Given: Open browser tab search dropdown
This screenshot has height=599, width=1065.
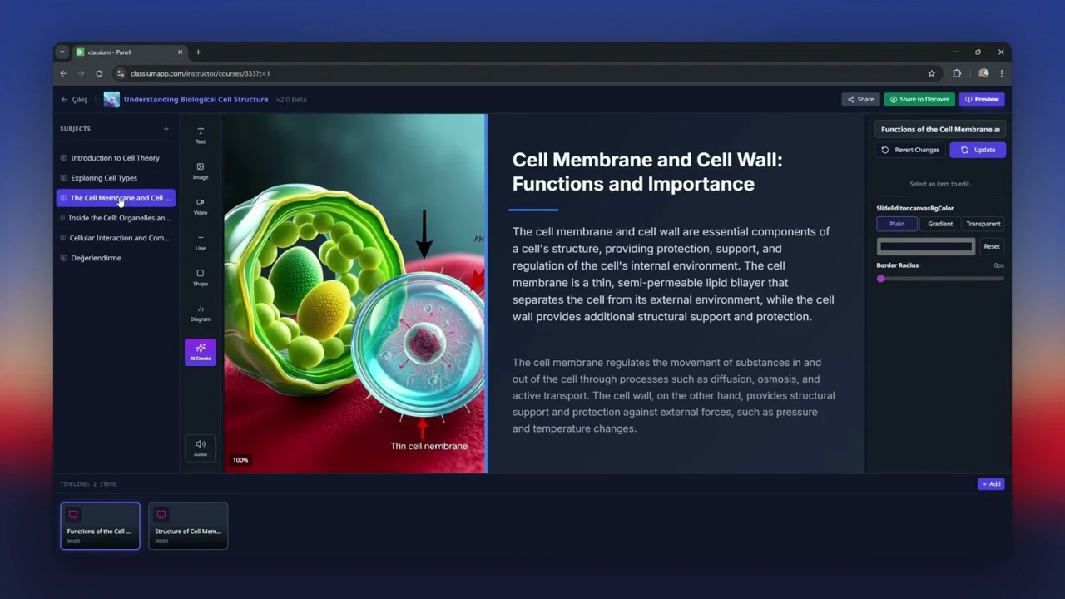Looking at the screenshot, I should 62,52.
